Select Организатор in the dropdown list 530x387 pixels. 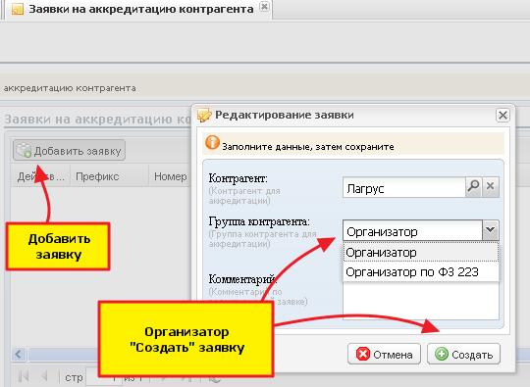pos(421,252)
